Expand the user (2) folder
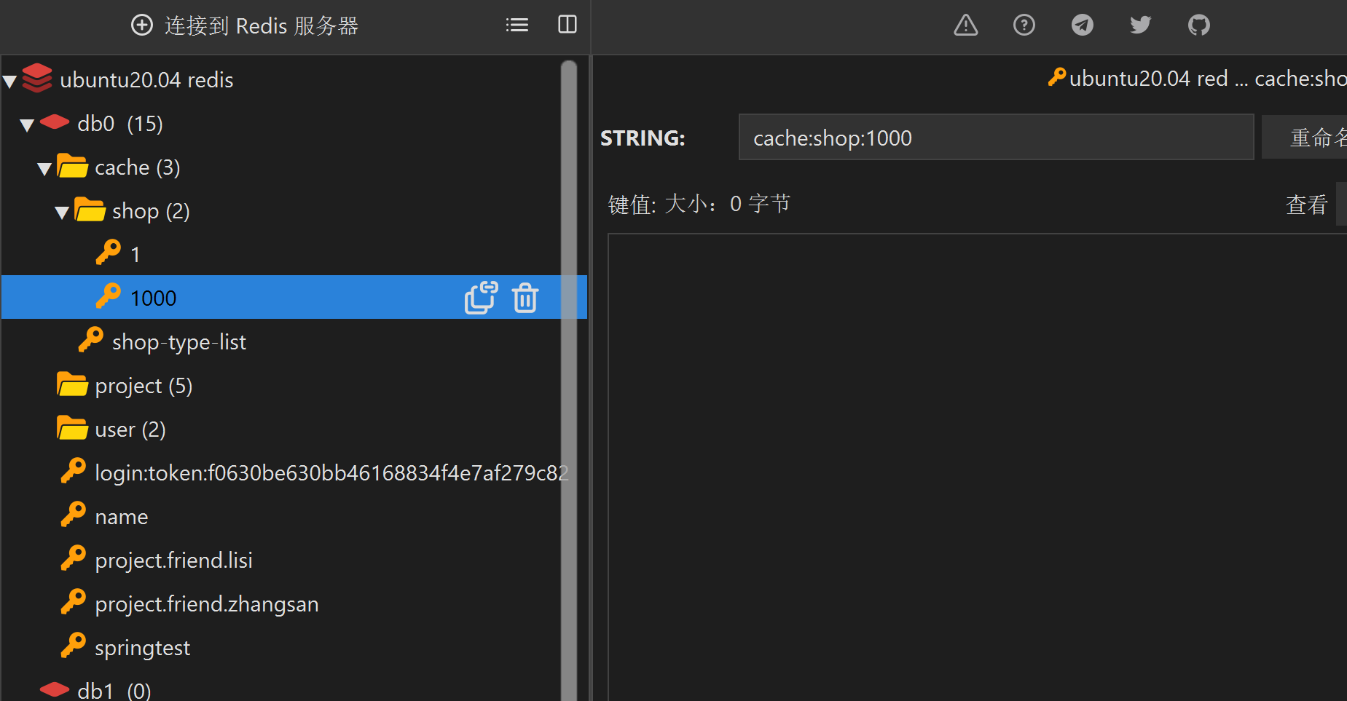Screen dimensions: 1347x701 point(130,429)
